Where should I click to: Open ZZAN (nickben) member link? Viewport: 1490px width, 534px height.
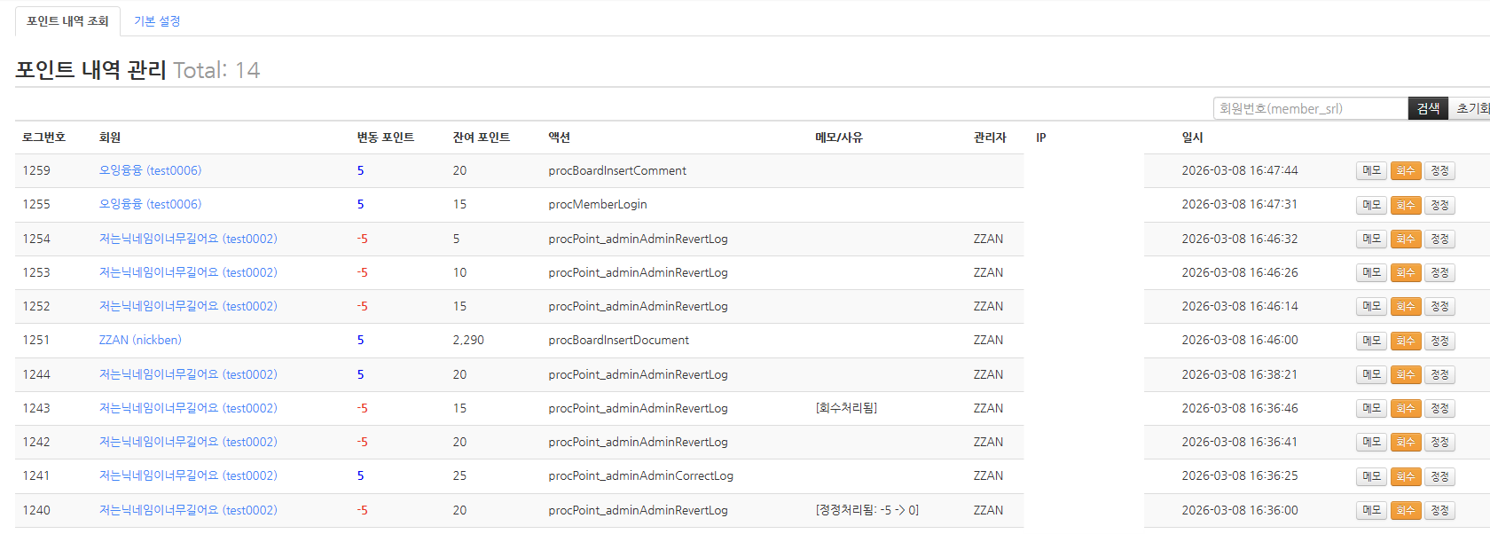pos(140,340)
